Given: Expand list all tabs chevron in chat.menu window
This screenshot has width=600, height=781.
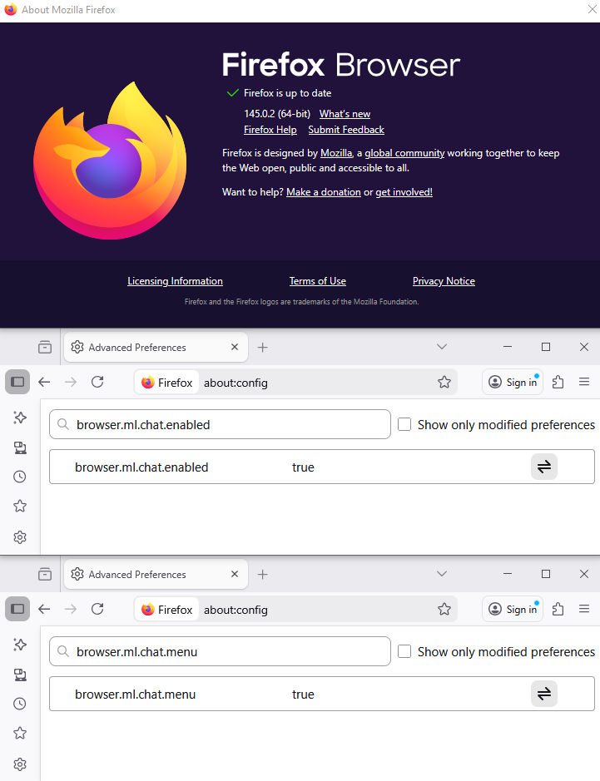Looking at the screenshot, I should (442, 574).
